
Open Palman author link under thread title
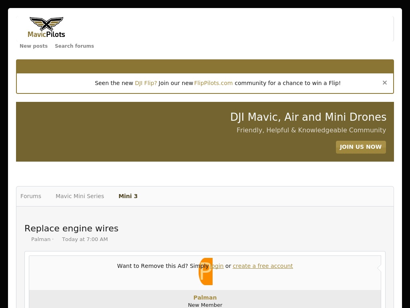[x=41, y=239]
